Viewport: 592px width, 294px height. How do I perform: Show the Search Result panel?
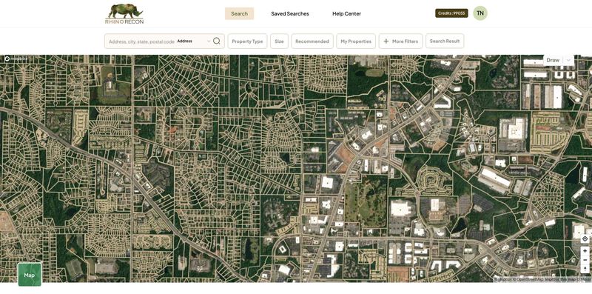[445, 41]
